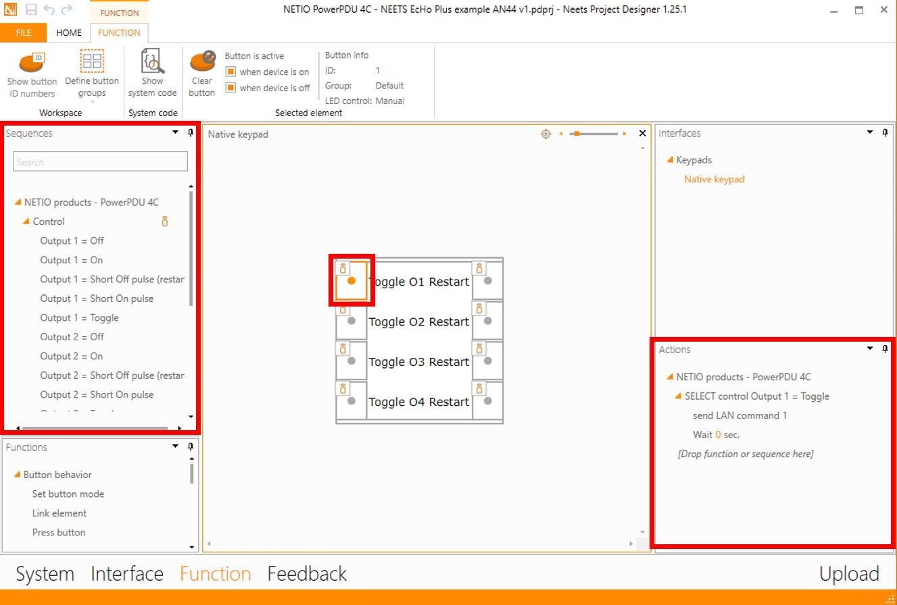This screenshot has width=897, height=605.
Task: Switch to the HOME ribbon tab
Action: coord(69,32)
